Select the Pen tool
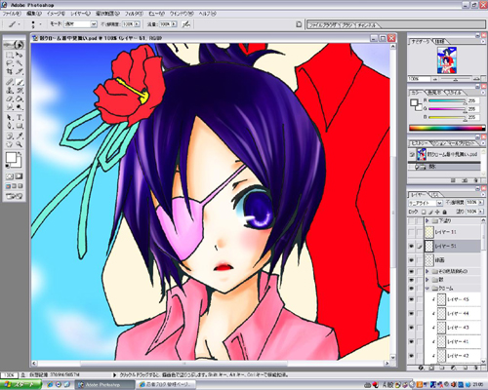 pyautogui.click(x=10, y=126)
